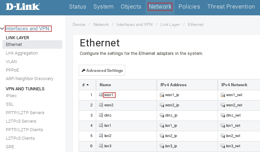Open the Network top menu
Image resolution: width=260 pixels, height=152 pixels.
coord(160,7)
